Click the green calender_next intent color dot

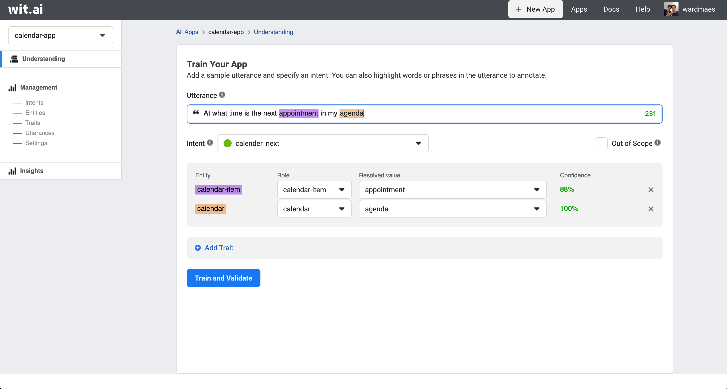point(227,143)
